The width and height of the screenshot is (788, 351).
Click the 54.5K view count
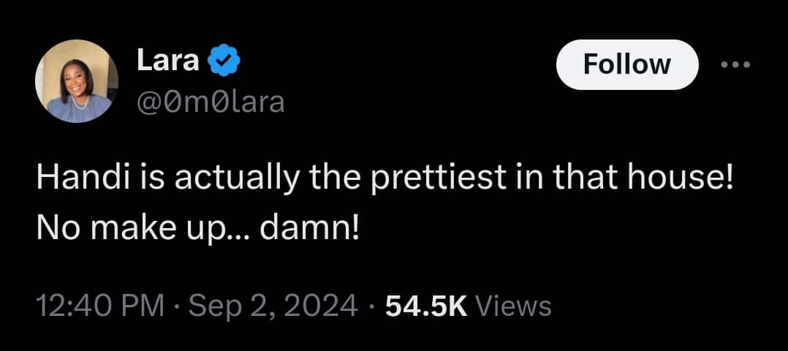coord(425,305)
